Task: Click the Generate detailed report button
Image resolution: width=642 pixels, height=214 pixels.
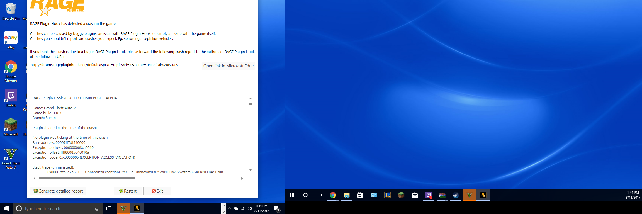Action: click(x=58, y=191)
